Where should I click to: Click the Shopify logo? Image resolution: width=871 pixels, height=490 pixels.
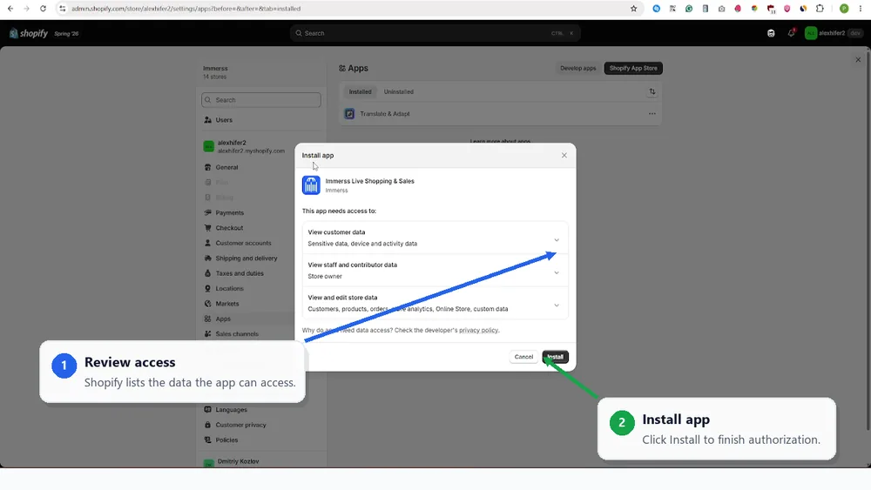click(29, 33)
